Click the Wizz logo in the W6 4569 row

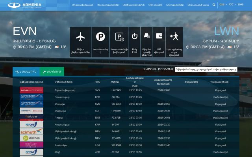pos(31,145)
